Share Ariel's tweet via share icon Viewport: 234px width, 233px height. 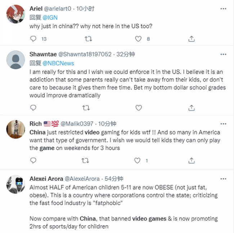[192, 39]
